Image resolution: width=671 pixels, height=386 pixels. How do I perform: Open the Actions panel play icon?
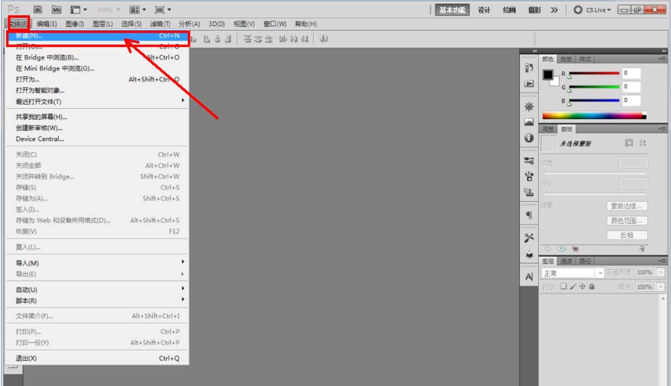point(529,83)
